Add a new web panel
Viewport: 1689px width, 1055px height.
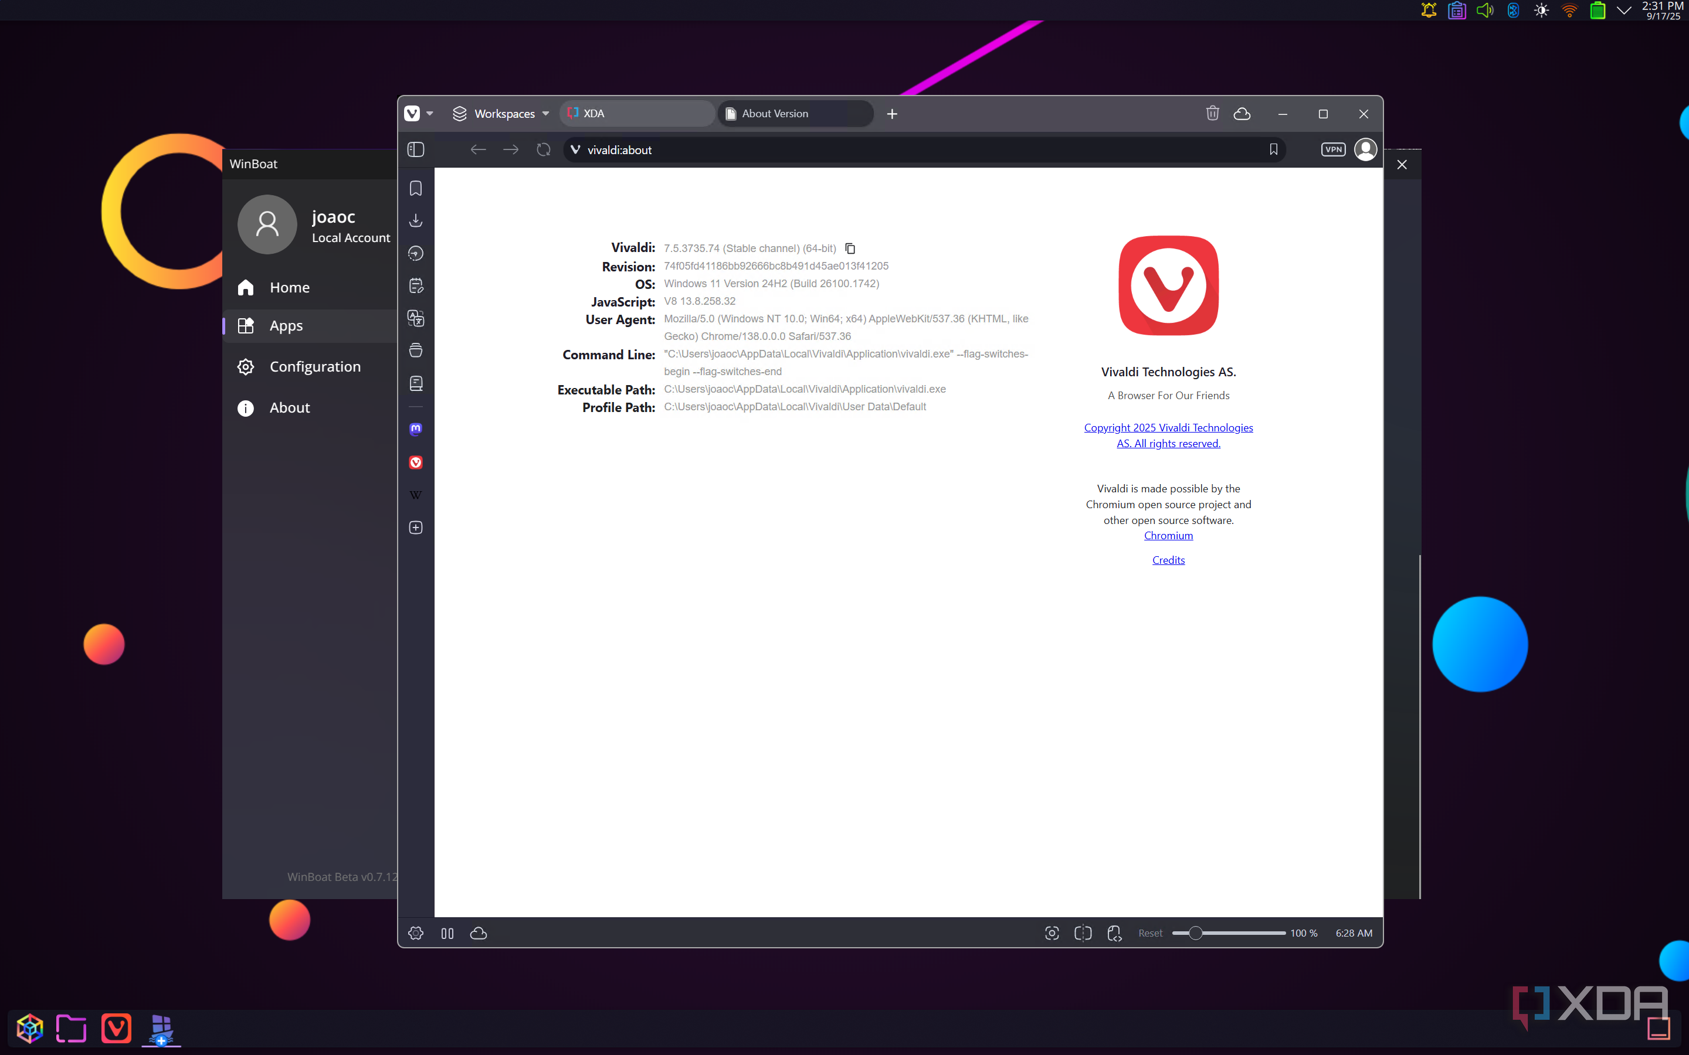[415, 527]
